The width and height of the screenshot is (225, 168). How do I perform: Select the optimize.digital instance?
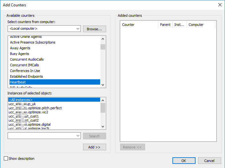coord(54,124)
